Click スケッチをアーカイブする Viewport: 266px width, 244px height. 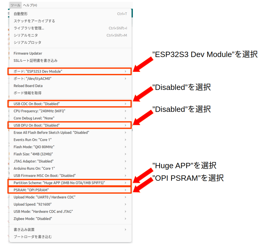click(x=34, y=21)
